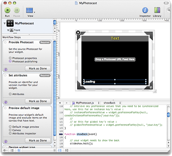Collapse the MyPhotocast tree item
This screenshot has height=156, width=172.
5,23
